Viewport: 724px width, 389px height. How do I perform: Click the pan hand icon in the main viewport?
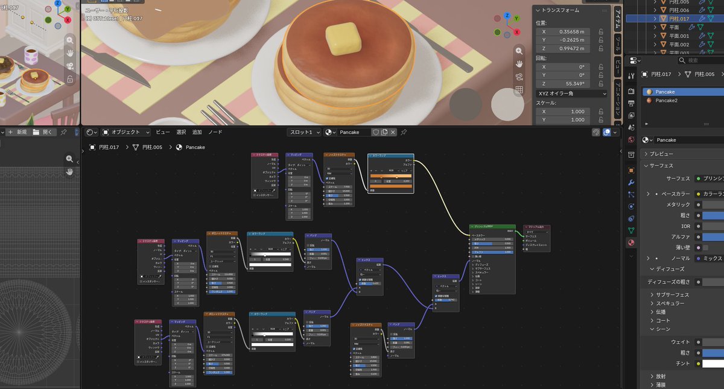click(x=519, y=64)
